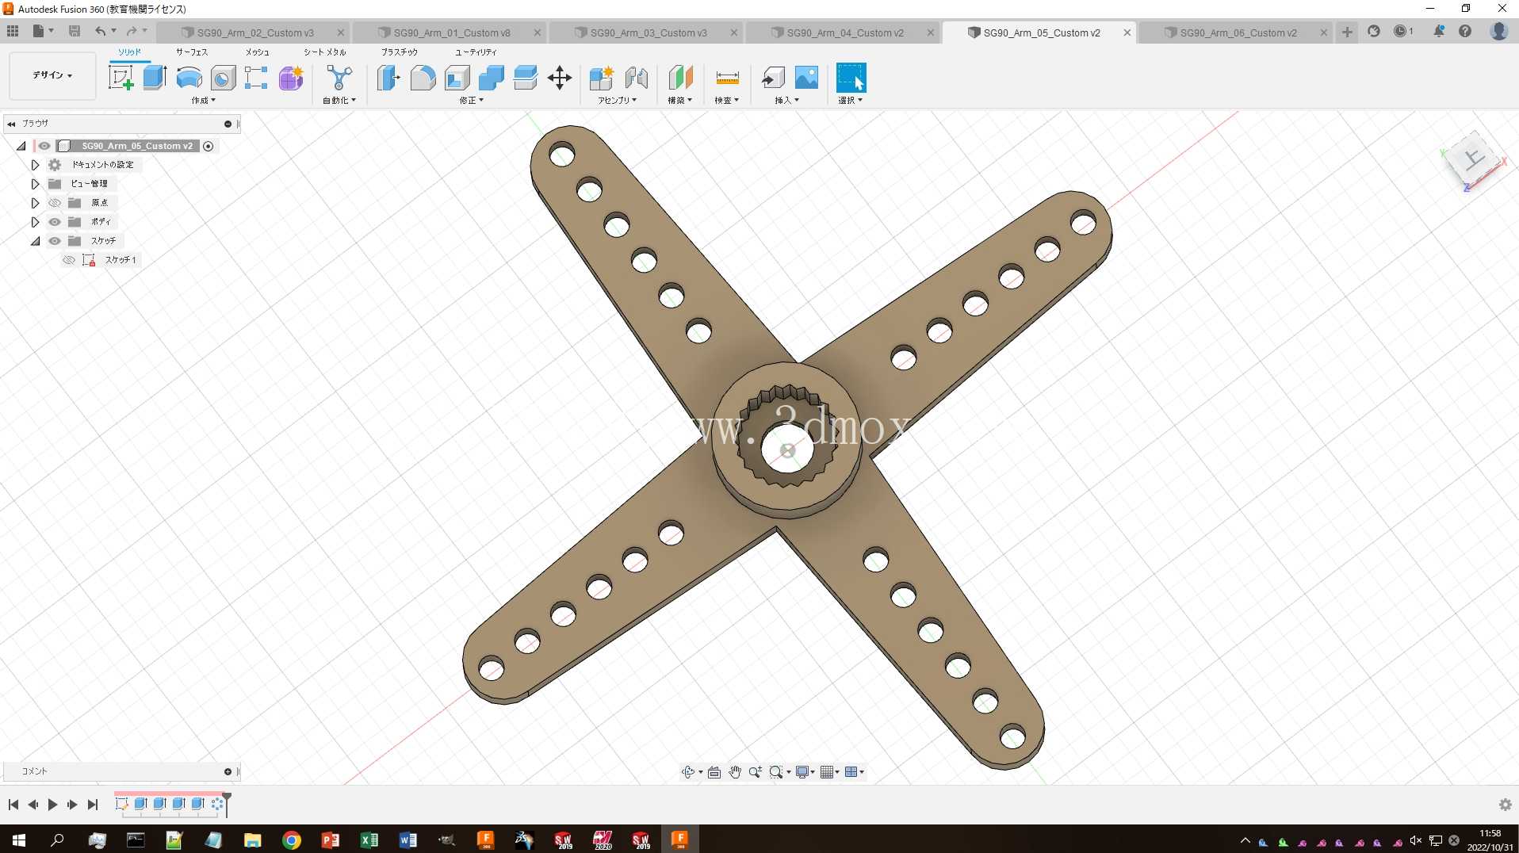Toggle visibility of SG90_Arm_05_Custom v2 root
This screenshot has height=853, width=1519.
point(44,146)
